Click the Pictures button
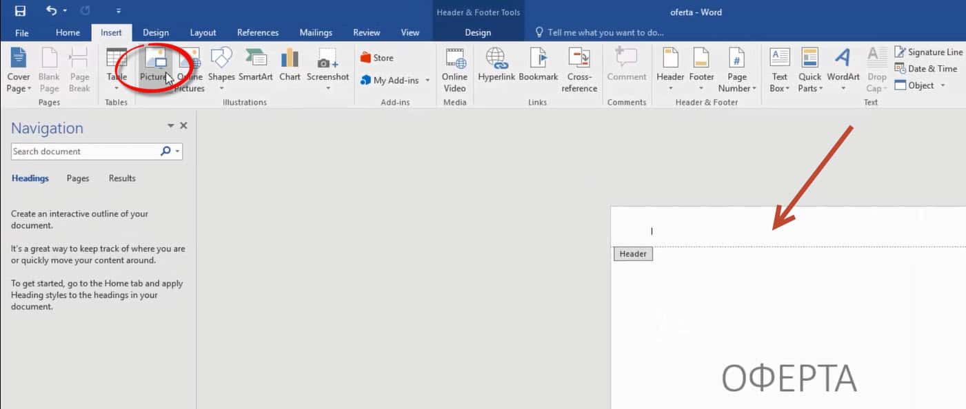The width and height of the screenshot is (966, 409). 155,66
